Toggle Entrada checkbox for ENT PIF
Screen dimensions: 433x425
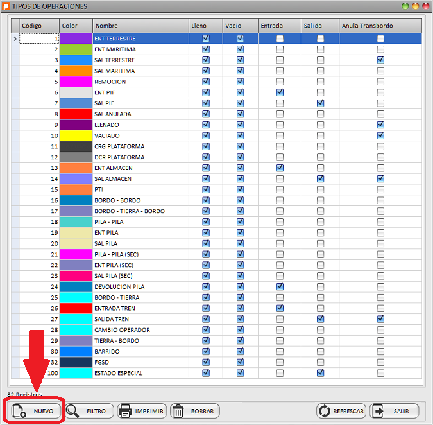pyautogui.click(x=280, y=92)
